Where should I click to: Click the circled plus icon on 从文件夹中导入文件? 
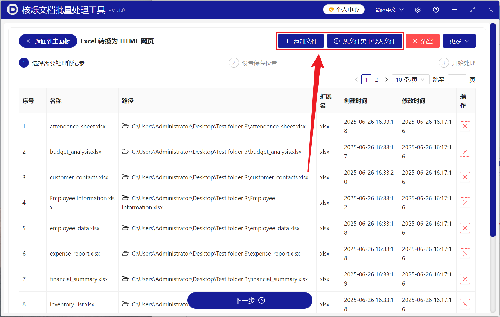[x=337, y=41]
